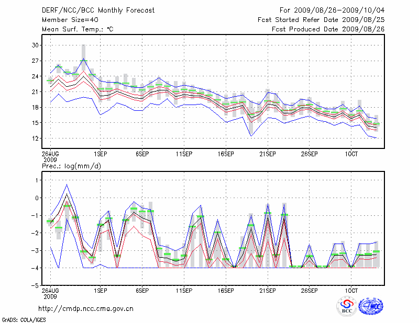This screenshot has height=323, width=419.
Task: Click the Member Size=40 label
Action: point(66,19)
